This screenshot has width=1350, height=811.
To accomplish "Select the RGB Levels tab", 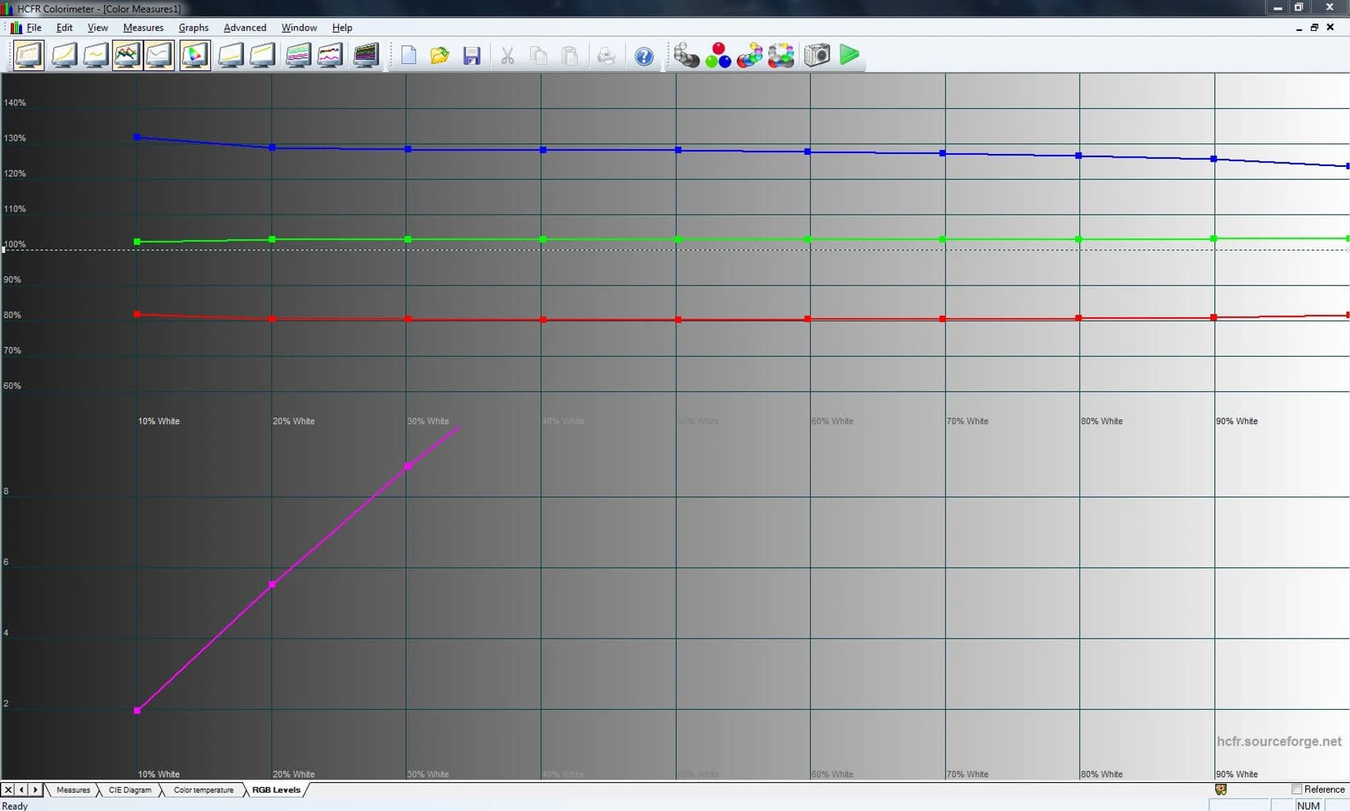I will tap(276, 790).
